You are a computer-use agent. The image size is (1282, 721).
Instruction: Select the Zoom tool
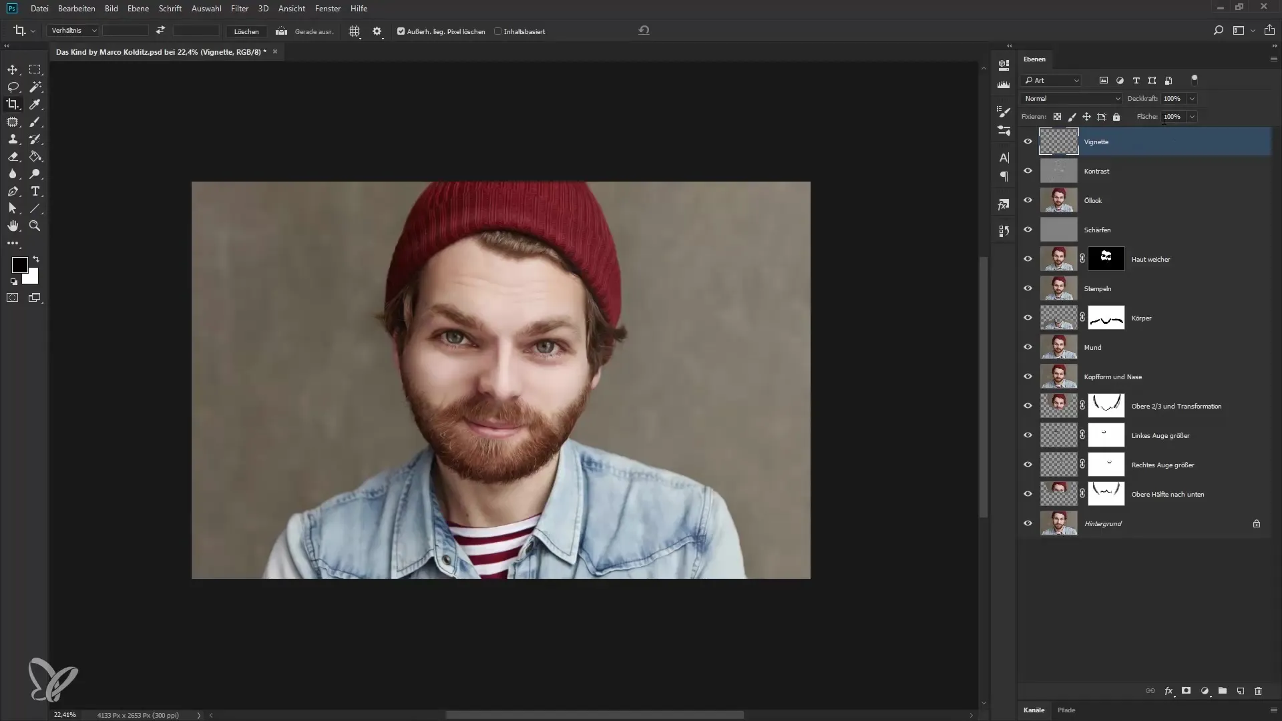point(35,226)
